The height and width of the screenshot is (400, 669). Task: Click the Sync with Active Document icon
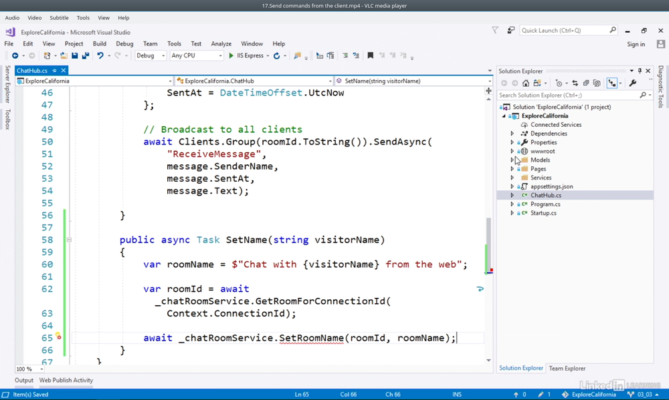tap(575, 83)
